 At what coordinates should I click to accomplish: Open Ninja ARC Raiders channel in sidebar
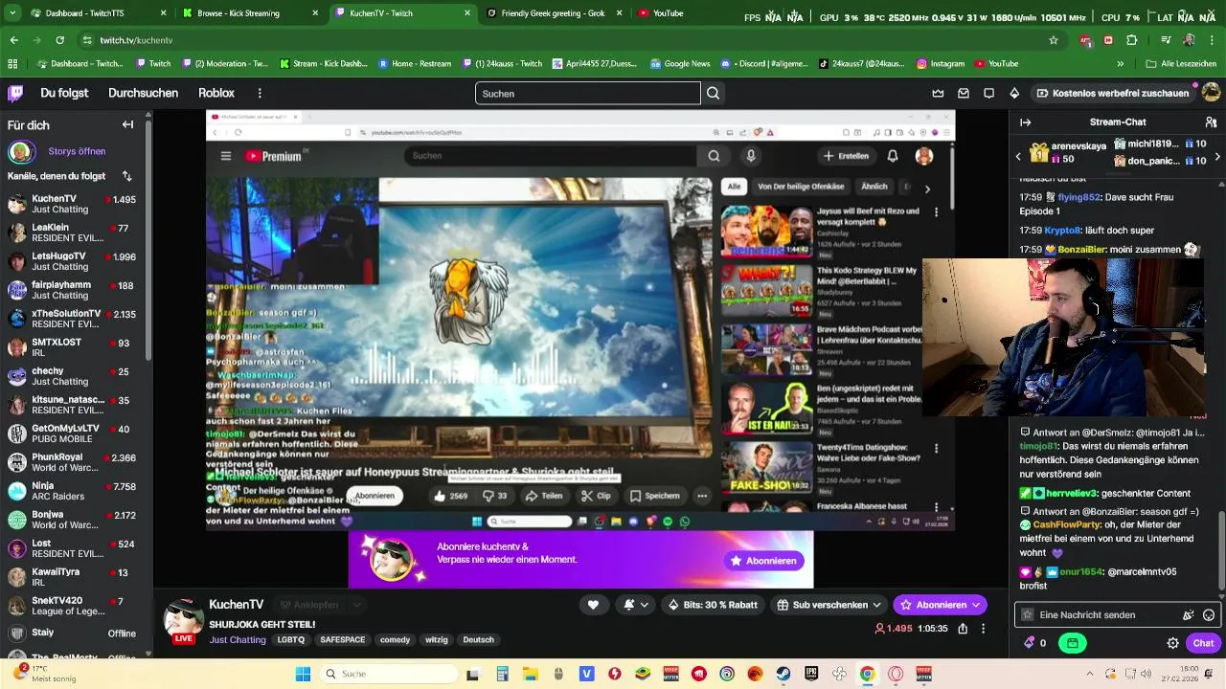73,492
